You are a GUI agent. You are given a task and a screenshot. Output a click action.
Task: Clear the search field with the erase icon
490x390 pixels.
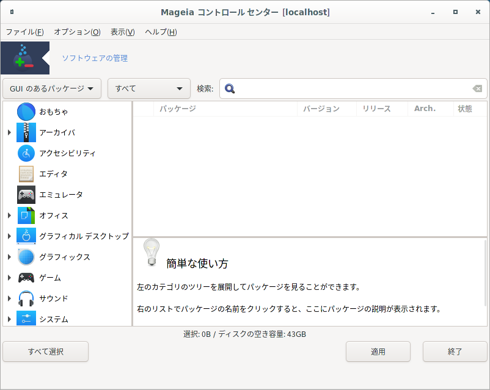click(477, 88)
